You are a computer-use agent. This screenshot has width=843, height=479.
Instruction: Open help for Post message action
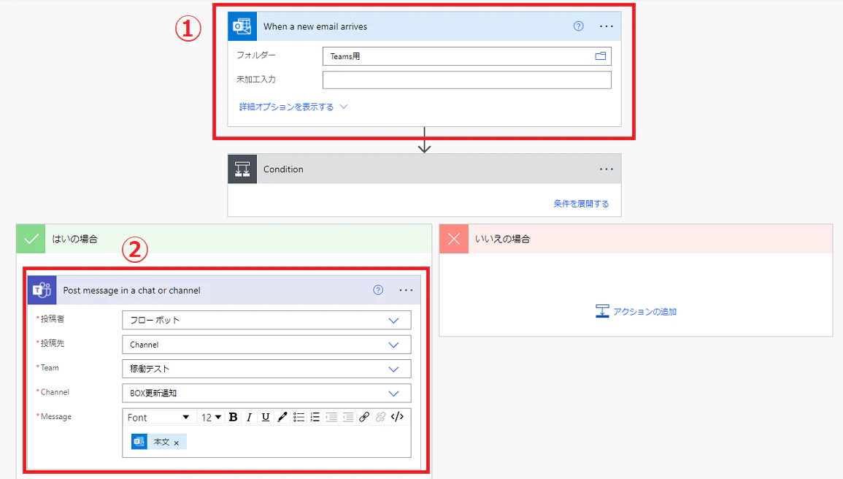click(378, 291)
